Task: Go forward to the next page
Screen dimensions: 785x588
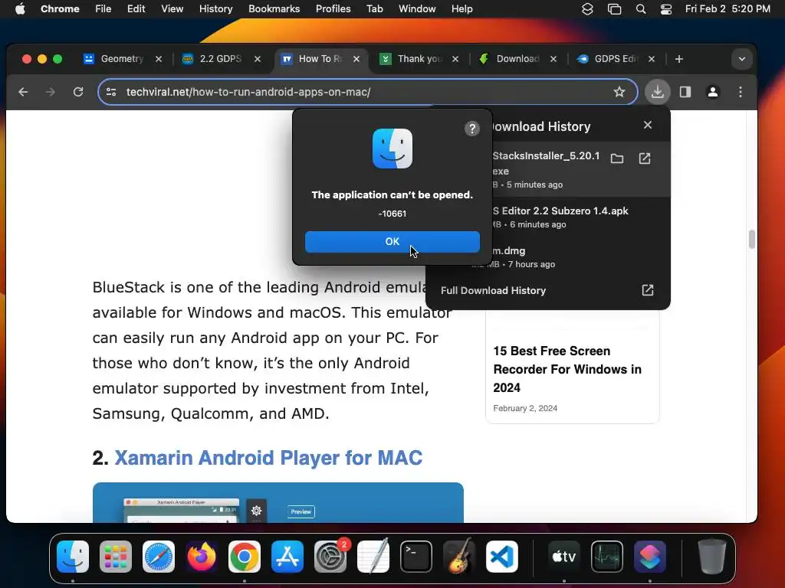Action: tap(50, 92)
